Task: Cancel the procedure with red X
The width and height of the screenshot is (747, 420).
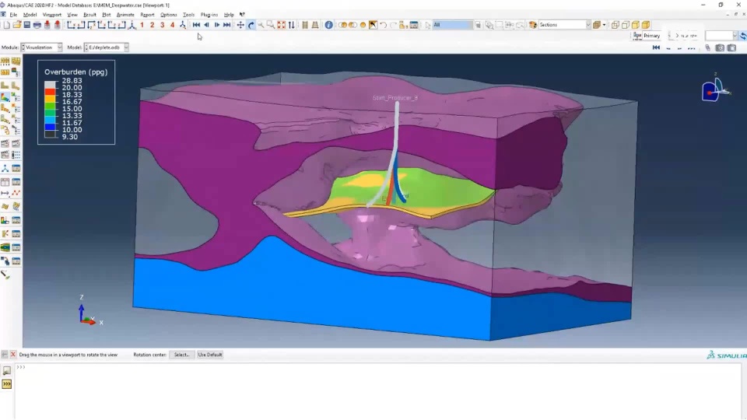Action: click(13, 355)
